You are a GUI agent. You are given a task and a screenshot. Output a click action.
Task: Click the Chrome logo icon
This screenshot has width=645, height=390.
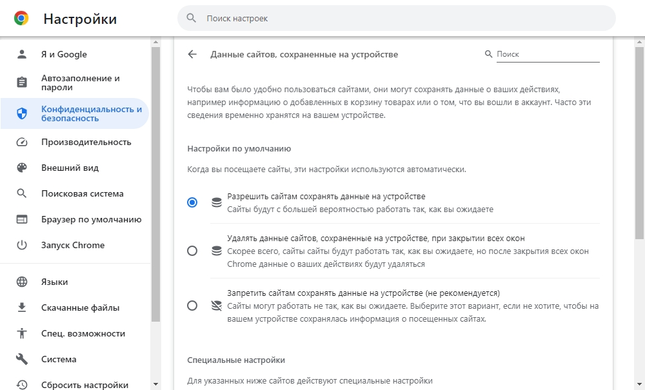(21, 18)
